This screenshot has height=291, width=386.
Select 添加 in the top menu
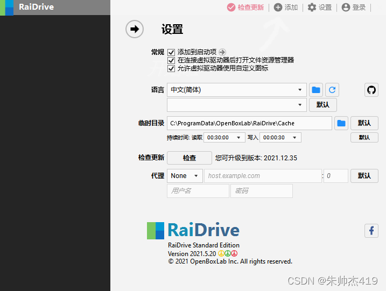point(291,8)
